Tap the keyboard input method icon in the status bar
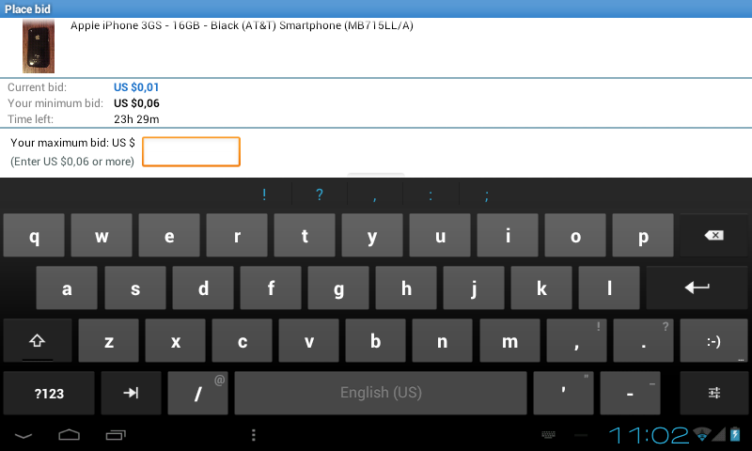 [x=548, y=435]
